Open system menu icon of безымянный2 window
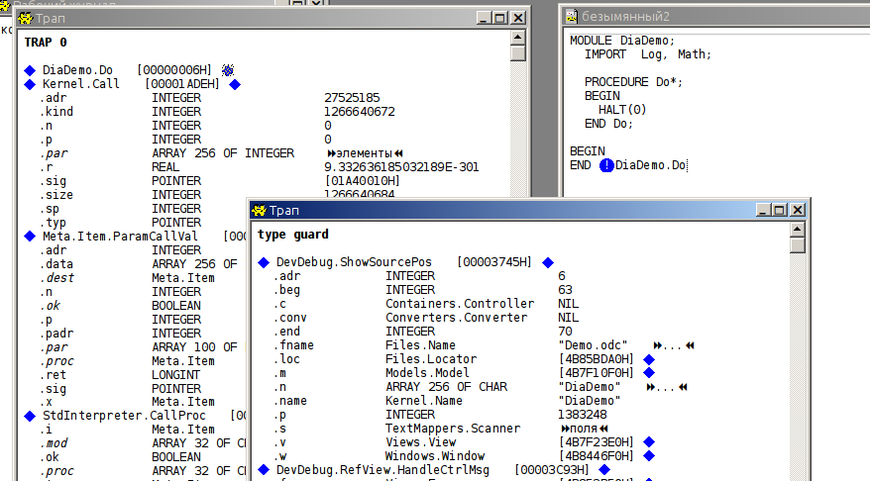Screen dimensions: 870x481 (571, 17)
